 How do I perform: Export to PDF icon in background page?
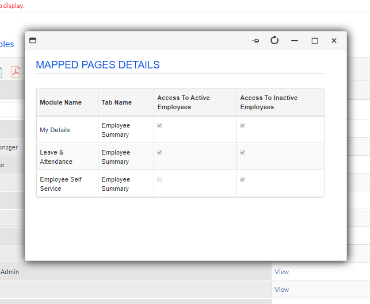tap(16, 72)
